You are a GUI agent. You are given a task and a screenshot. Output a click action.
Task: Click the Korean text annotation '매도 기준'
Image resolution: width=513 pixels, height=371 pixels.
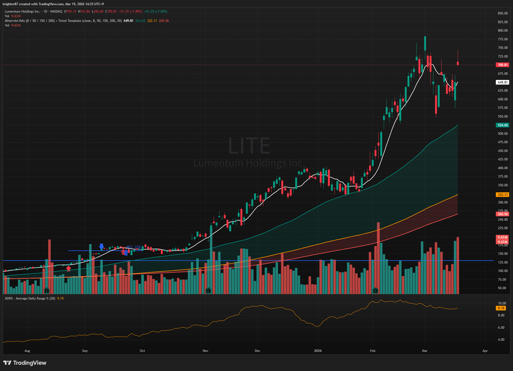[x=133, y=247]
